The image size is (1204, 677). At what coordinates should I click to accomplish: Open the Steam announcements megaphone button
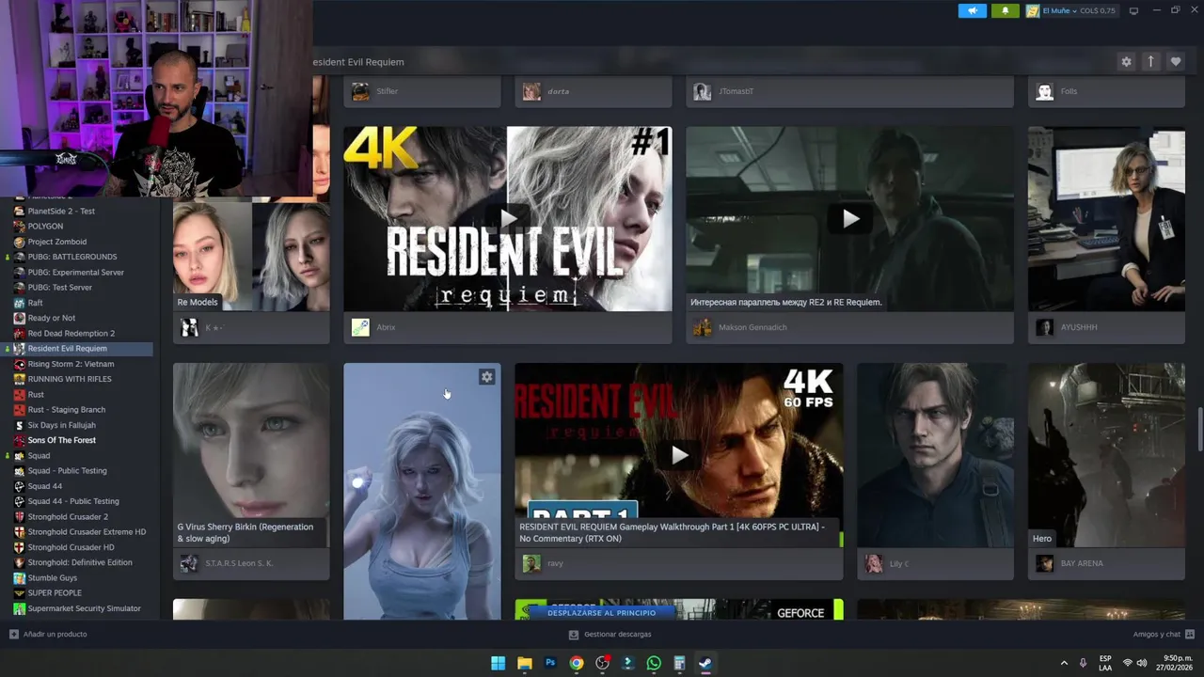coord(972,10)
